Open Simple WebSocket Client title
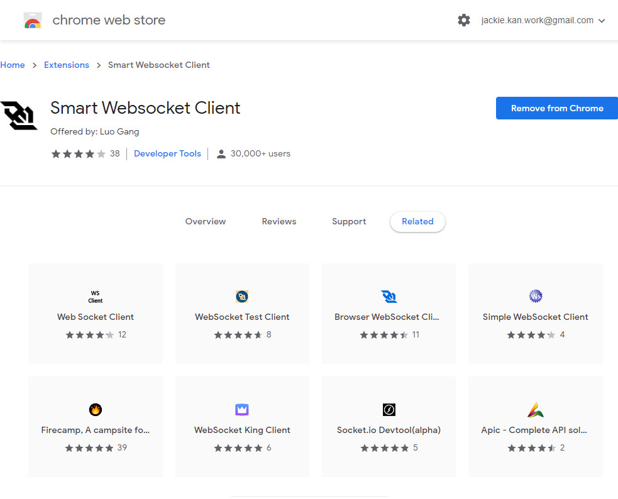Image resolution: width=618 pixels, height=499 pixels. pyautogui.click(x=535, y=317)
